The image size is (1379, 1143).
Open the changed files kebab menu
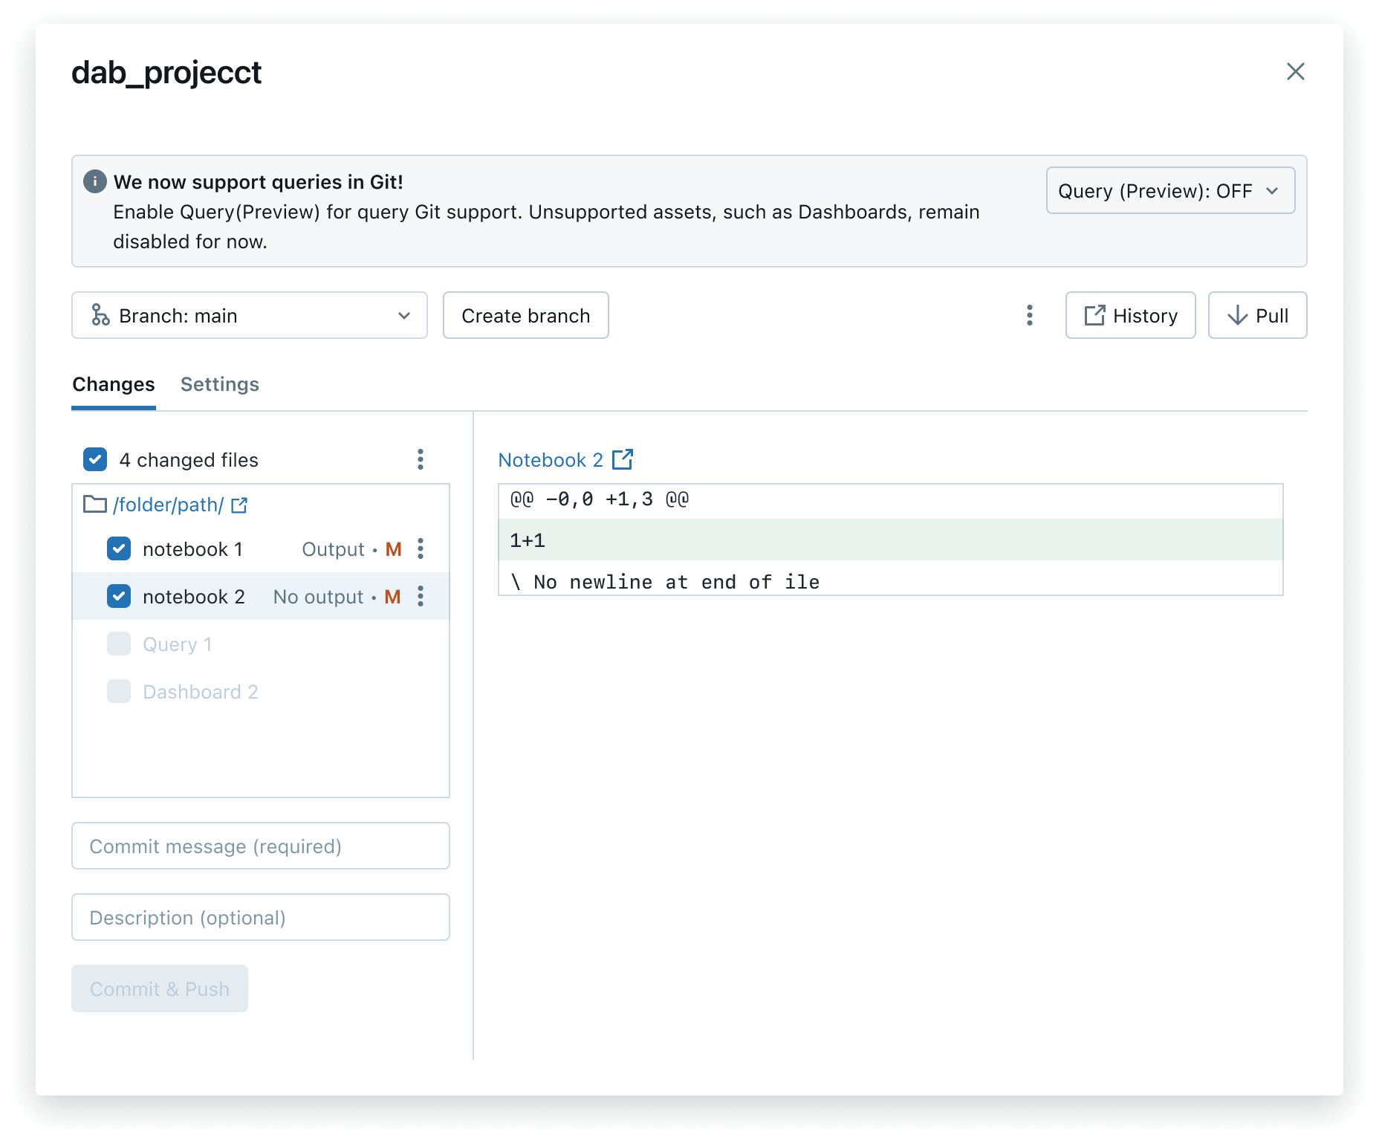pyautogui.click(x=421, y=459)
